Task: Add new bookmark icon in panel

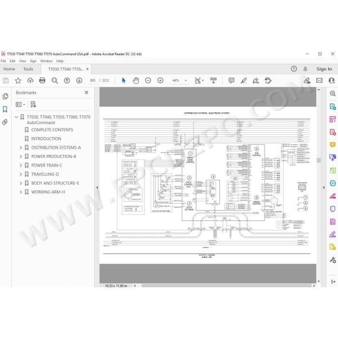Action: coord(33,105)
